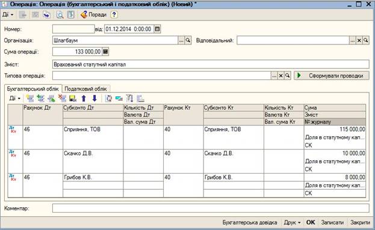375x230 pixels.
Task: Delete row icon with red X
Action: (62, 98)
